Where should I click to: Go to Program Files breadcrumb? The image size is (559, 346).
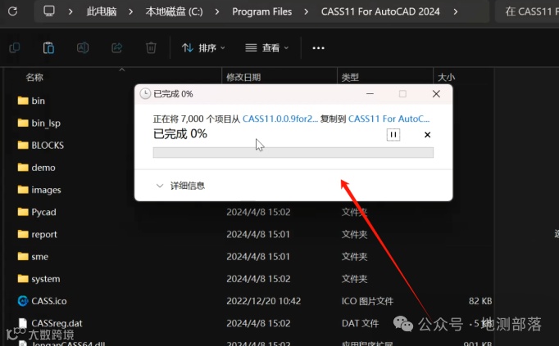(262, 11)
